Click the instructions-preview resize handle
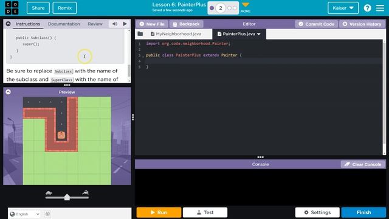Screen dimensions: 389x219 [x=67, y=85]
